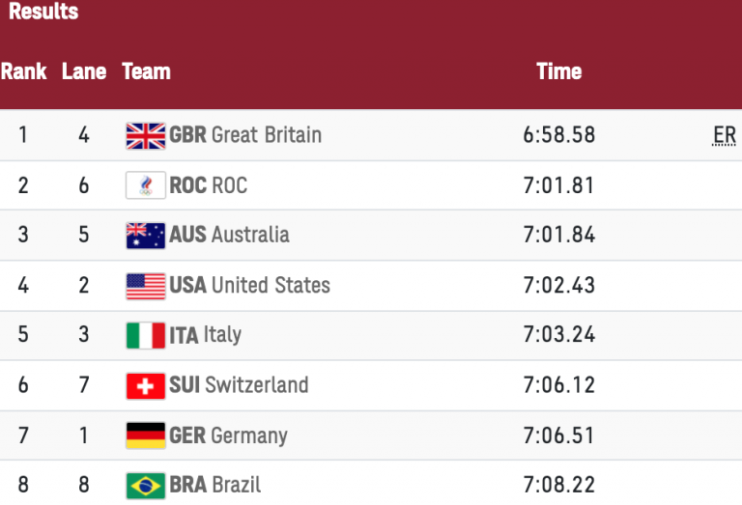
Task: Select Great Britain's 6:58.58 time
Action: (558, 135)
